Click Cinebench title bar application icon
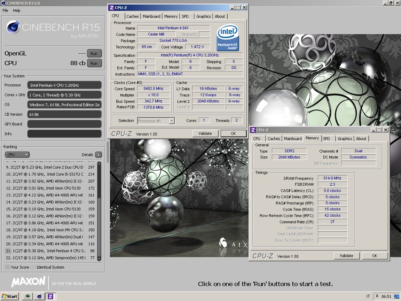This screenshot has height=301, width=401. tap(3, 3)
